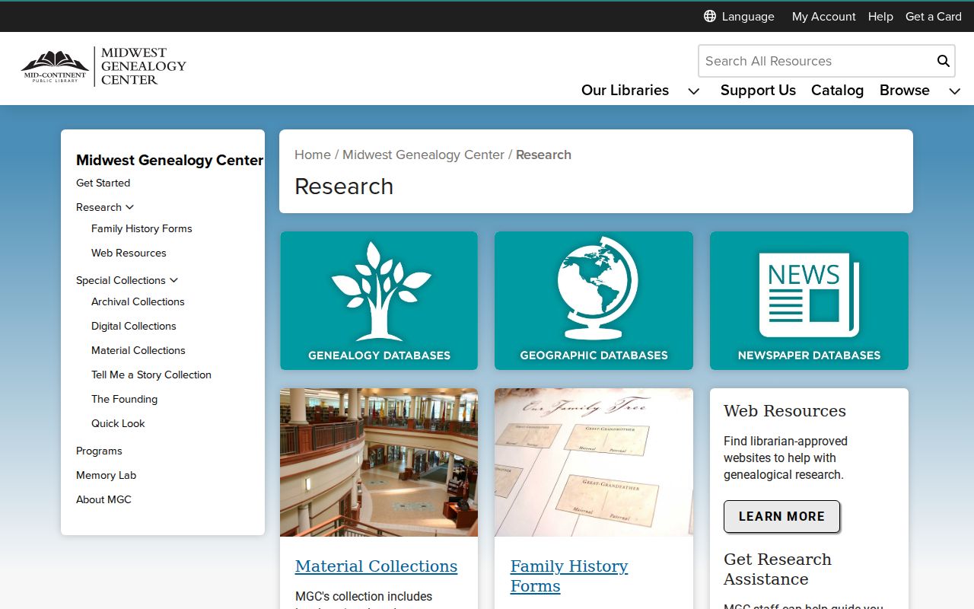This screenshot has width=974, height=609.
Task: Open Quick Look sidebar link
Action: coord(118,423)
